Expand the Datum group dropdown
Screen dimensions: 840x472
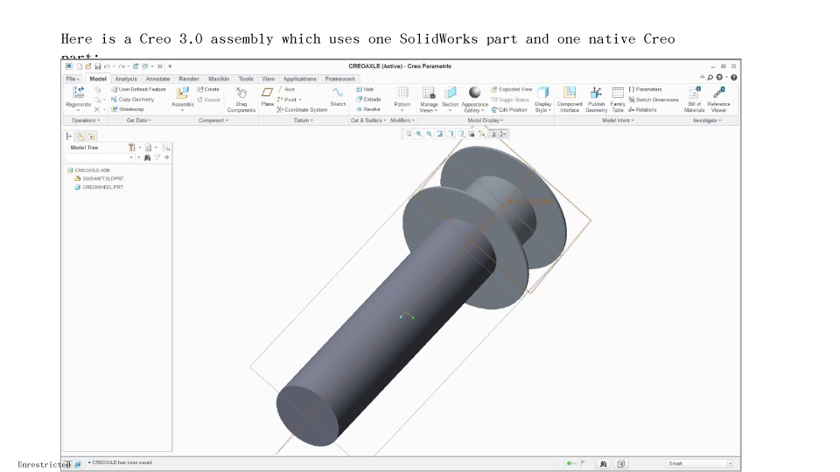[304, 121]
